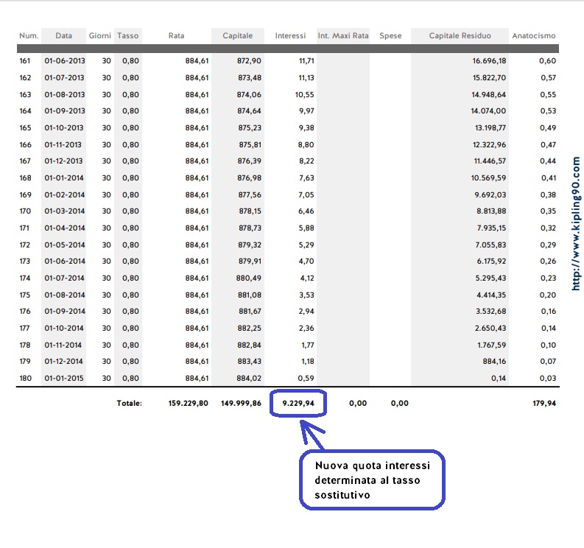The width and height of the screenshot is (584, 548).
Task: Click Anatocismo total 179,94
Action: (544, 403)
